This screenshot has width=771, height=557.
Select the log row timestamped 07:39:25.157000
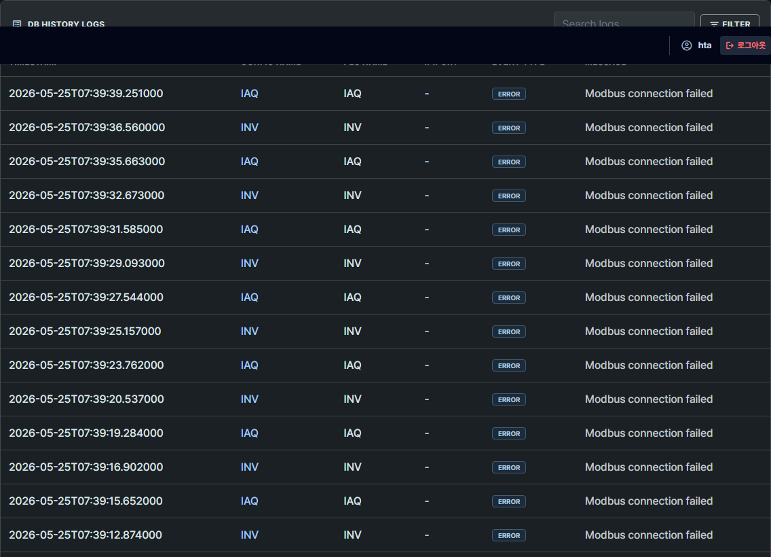point(385,331)
